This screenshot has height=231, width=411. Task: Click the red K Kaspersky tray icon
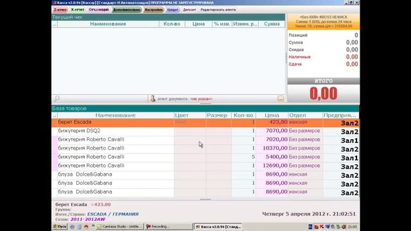pyautogui.click(x=322, y=227)
